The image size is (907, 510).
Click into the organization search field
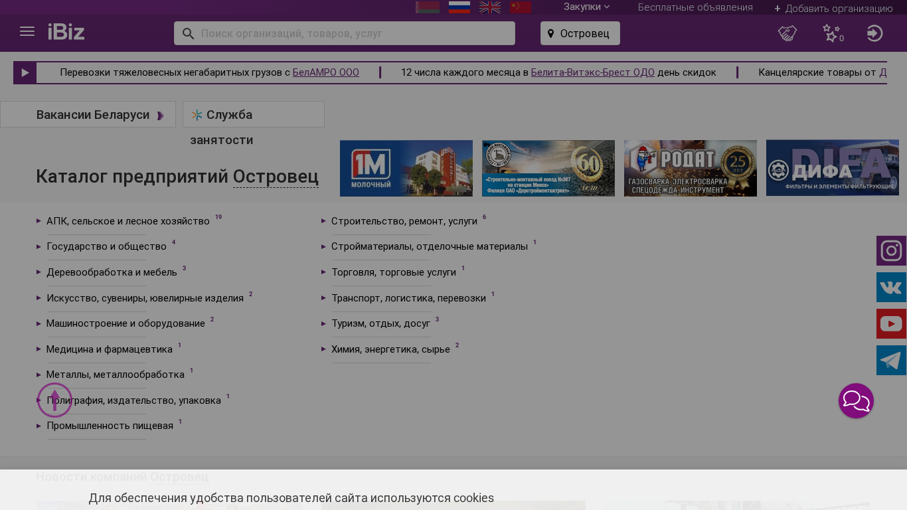tap(345, 33)
